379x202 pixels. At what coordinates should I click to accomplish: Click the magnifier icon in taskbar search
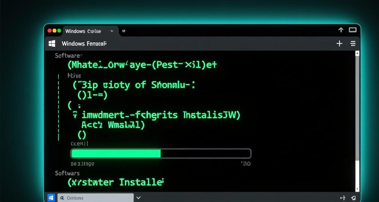click(61, 198)
